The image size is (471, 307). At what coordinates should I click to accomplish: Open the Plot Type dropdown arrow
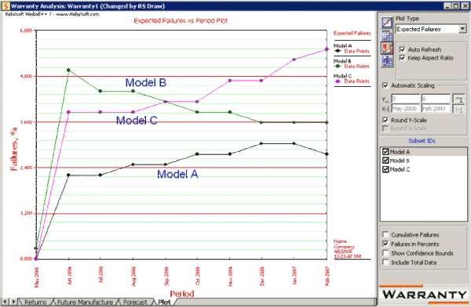462,29
